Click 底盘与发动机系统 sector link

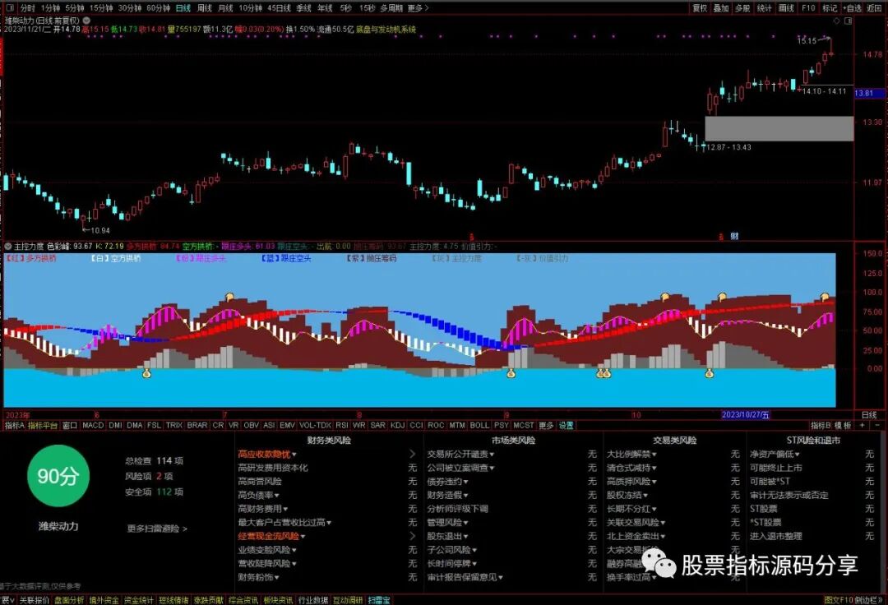386,29
